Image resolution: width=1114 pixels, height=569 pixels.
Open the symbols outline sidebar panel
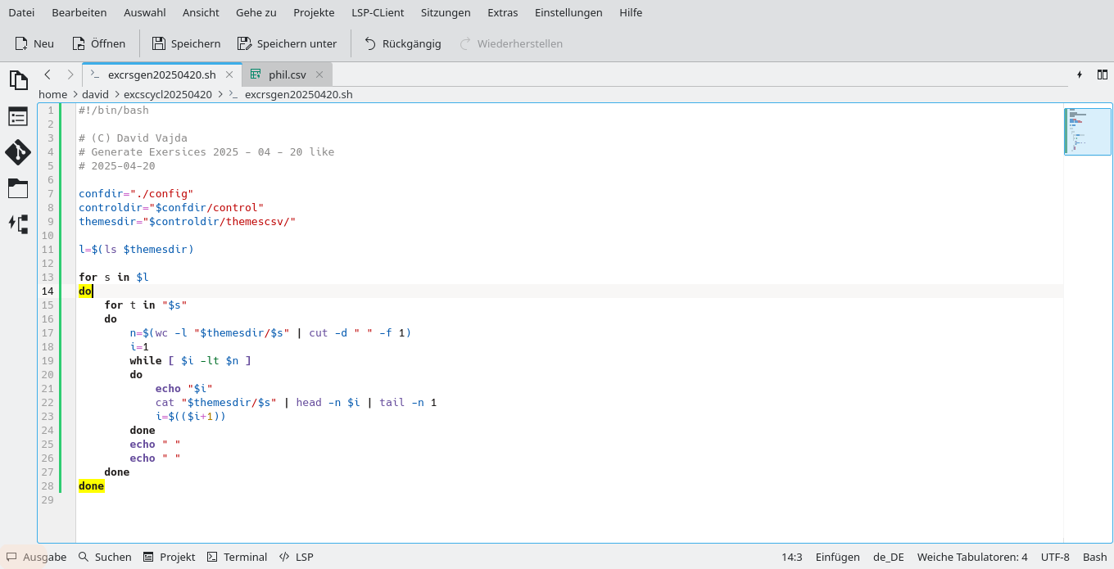click(18, 116)
